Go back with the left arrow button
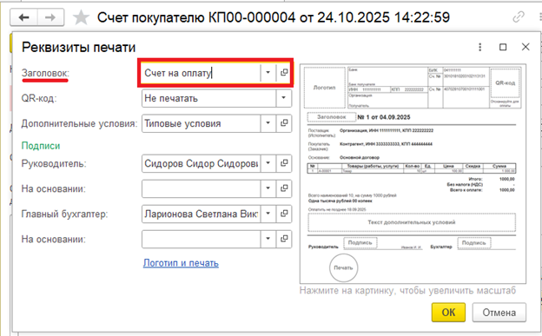The height and width of the screenshot is (336, 542). click(x=23, y=17)
